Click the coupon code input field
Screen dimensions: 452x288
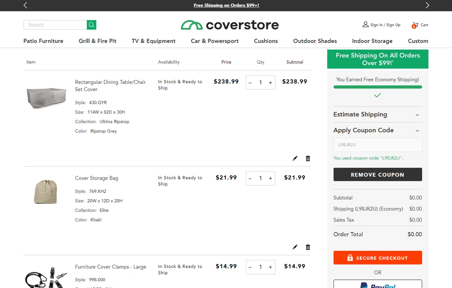[x=378, y=145]
